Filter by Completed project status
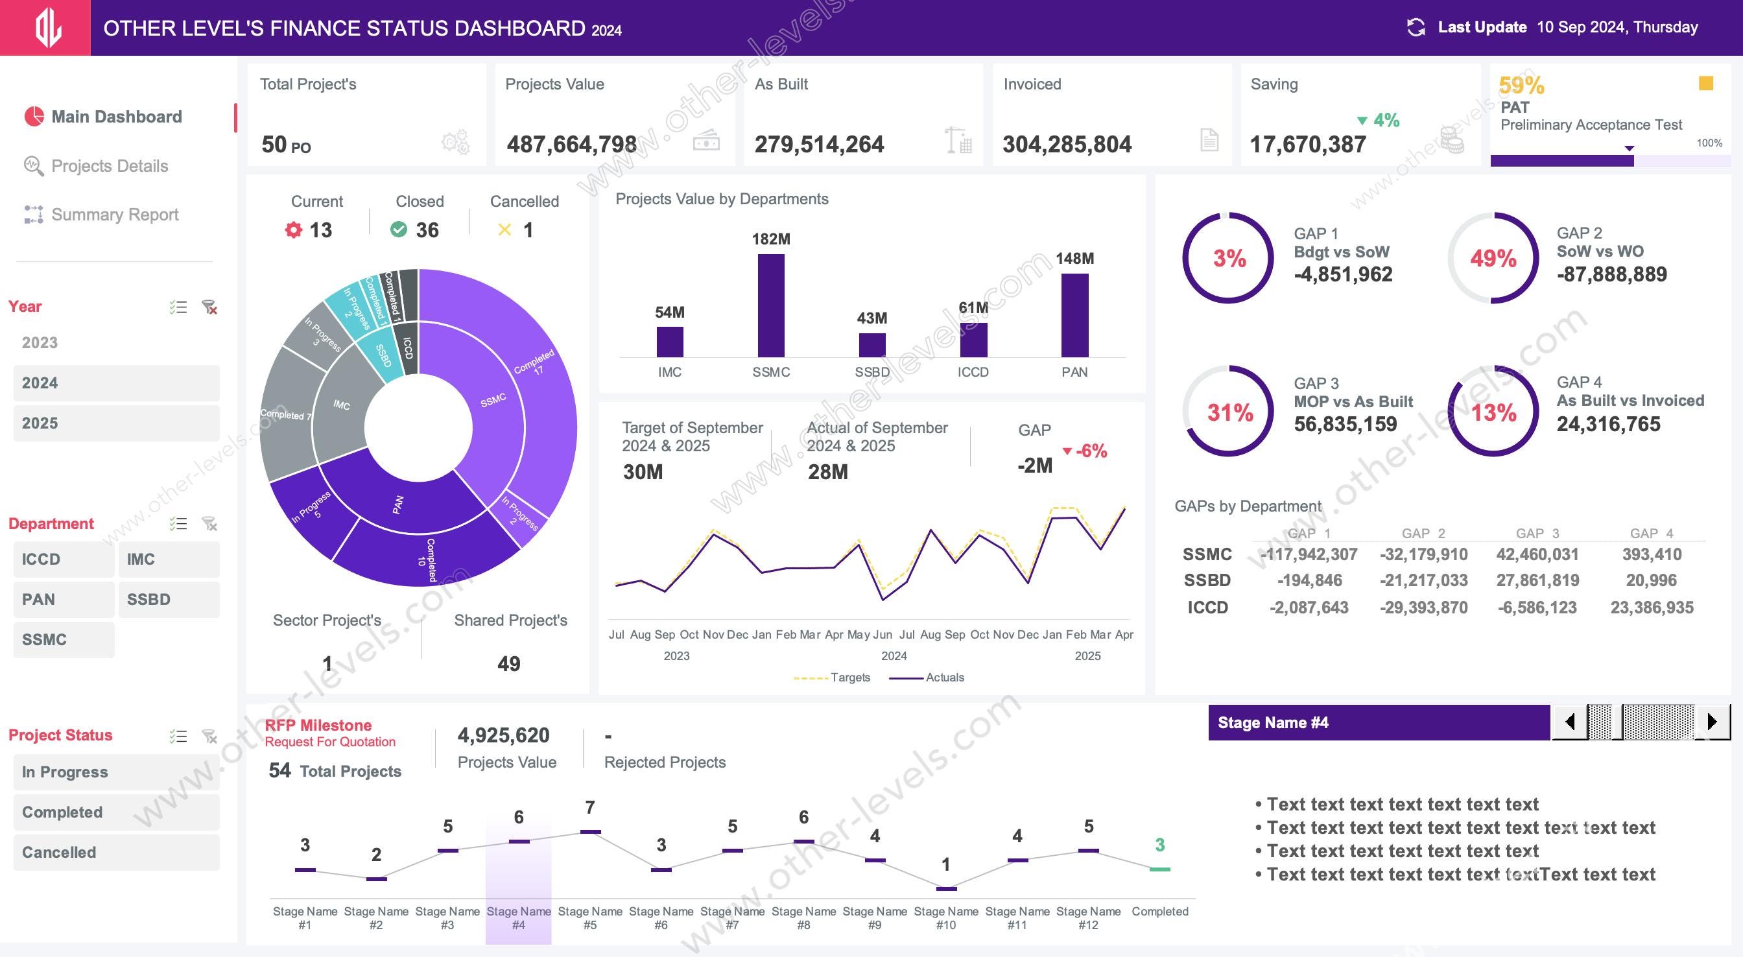This screenshot has height=957, width=1743. (116, 812)
